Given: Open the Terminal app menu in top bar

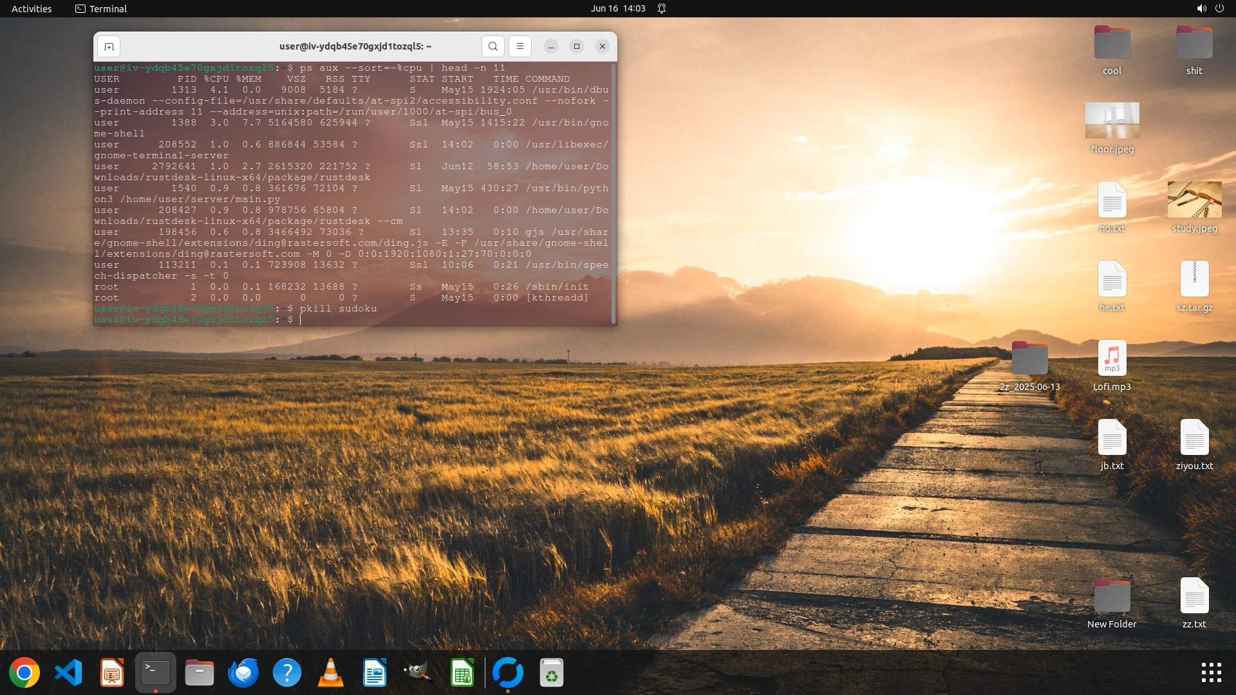Looking at the screenshot, I should coord(101,8).
